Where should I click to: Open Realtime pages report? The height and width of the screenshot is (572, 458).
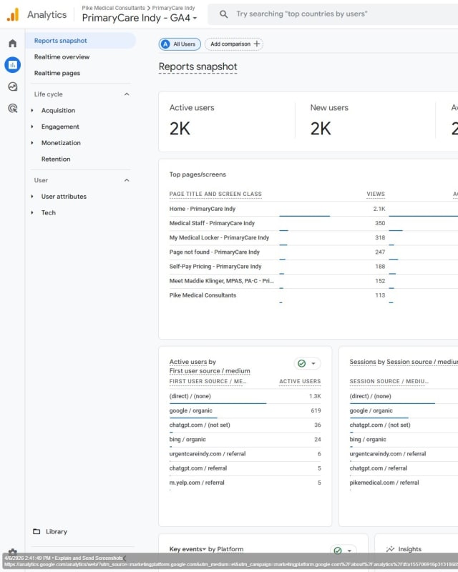point(57,73)
